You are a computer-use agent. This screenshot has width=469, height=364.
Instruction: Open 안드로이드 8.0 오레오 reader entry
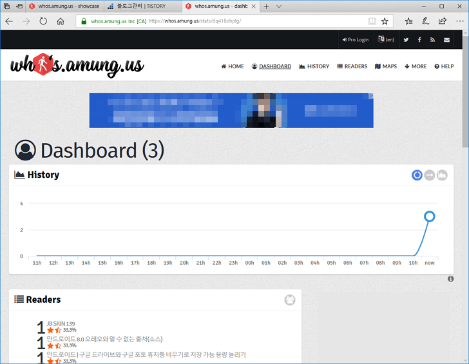[104, 339]
